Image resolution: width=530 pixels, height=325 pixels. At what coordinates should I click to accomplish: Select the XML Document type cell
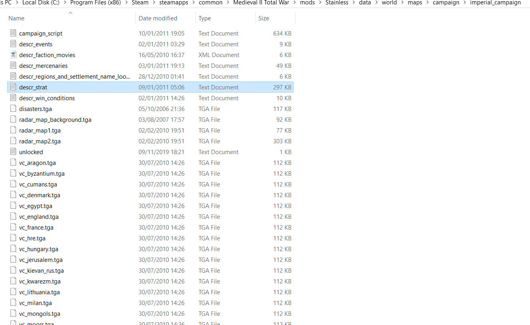[219, 55]
